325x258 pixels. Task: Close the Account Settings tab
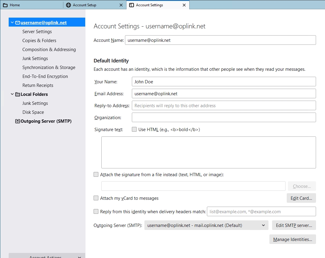pyautogui.click(x=184, y=5)
